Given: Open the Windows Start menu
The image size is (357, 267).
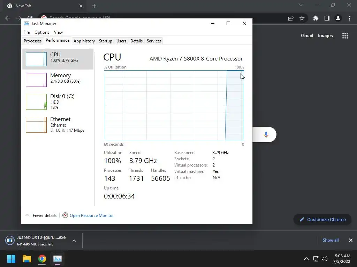Looking at the screenshot, I should [11, 259].
